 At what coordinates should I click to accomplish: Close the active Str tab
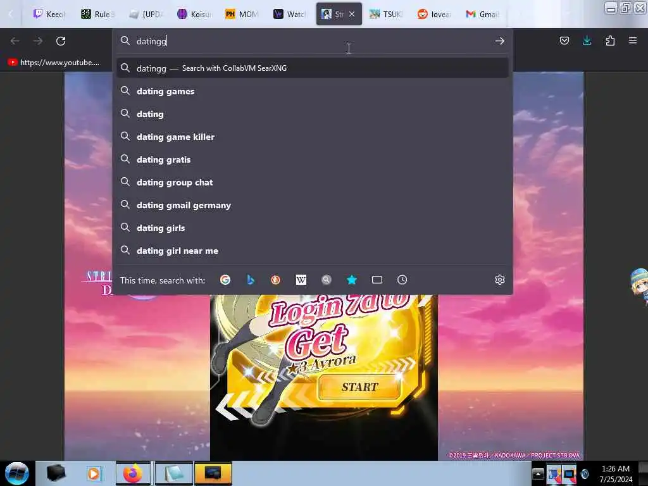[x=352, y=14]
